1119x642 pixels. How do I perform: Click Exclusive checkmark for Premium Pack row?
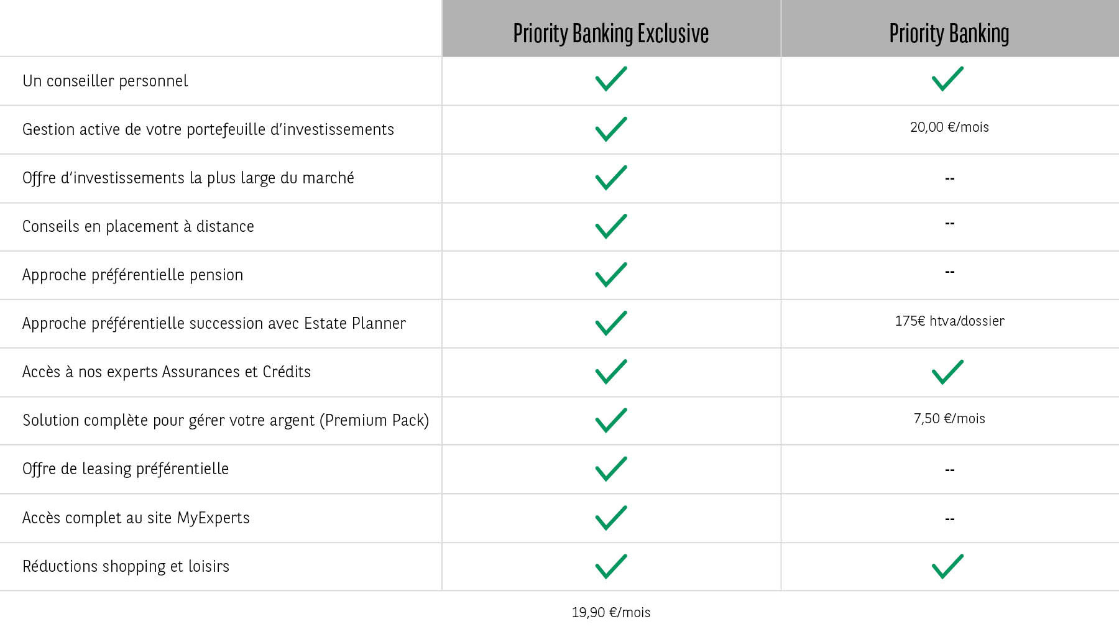(x=611, y=421)
